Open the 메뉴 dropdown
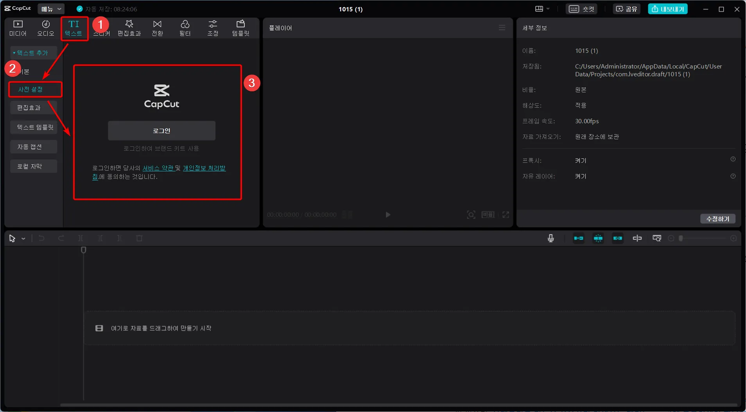 click(51, 9)
